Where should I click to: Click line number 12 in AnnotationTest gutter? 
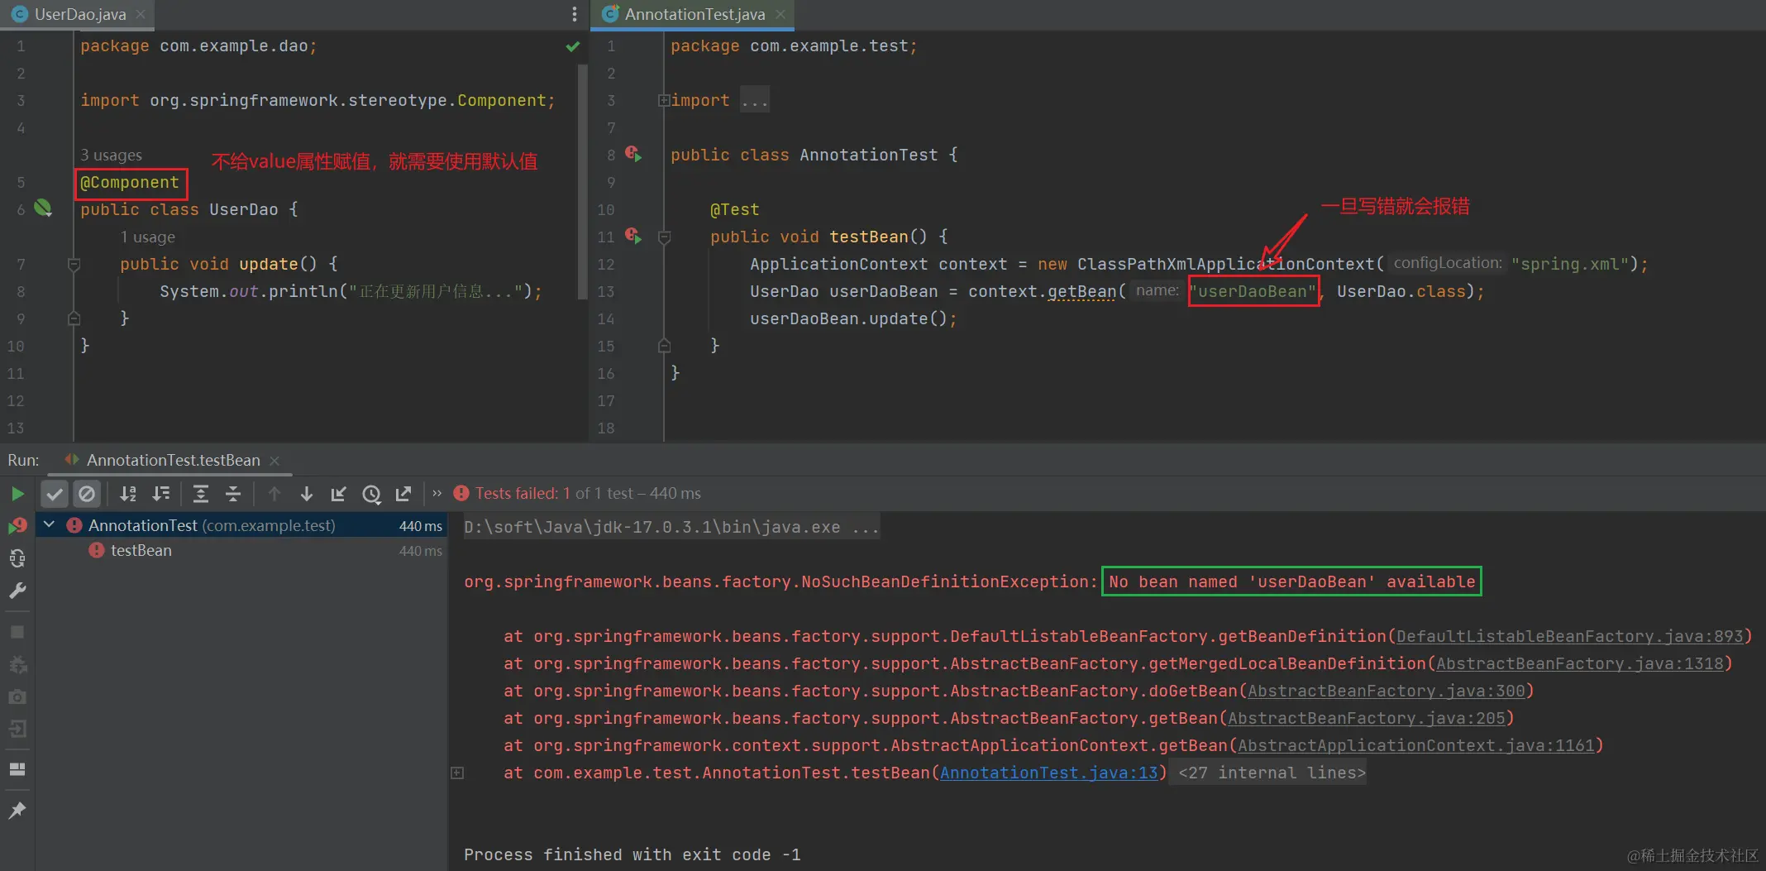605,264
